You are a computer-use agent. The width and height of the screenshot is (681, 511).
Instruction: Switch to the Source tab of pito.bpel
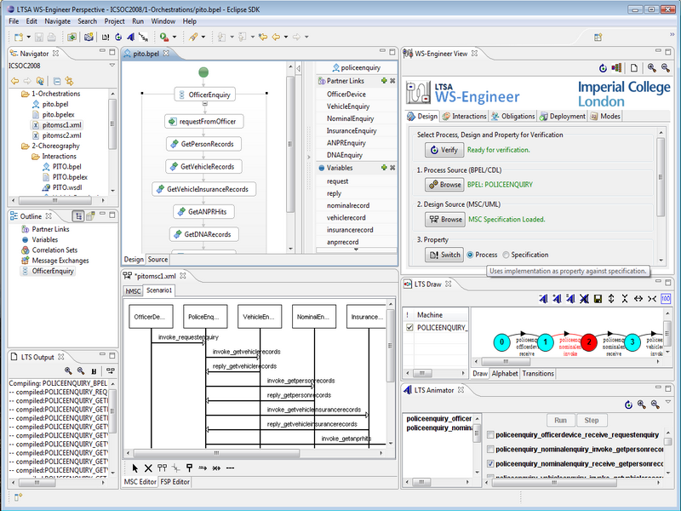pos(157,260)
